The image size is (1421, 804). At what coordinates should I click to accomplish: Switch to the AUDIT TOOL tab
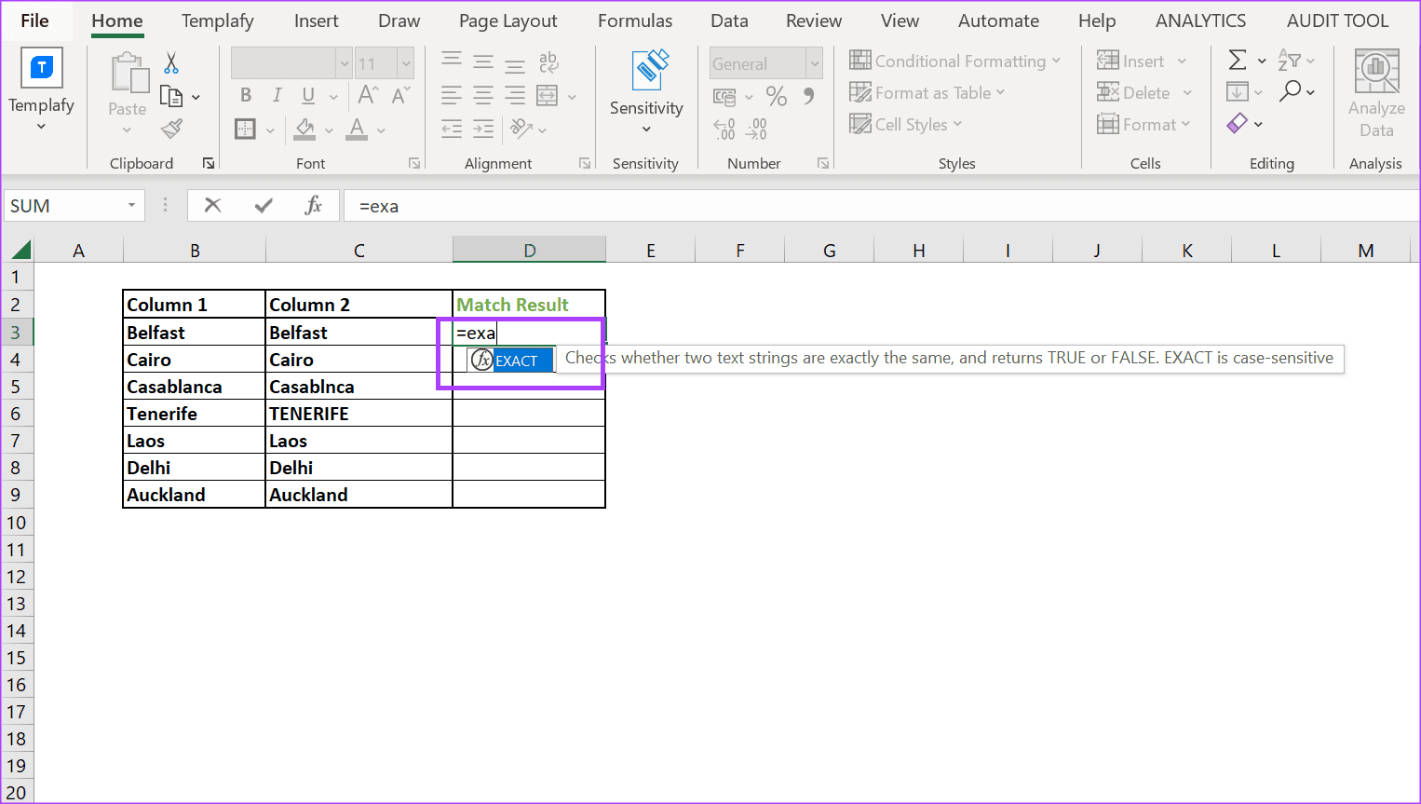point(1337,20)
